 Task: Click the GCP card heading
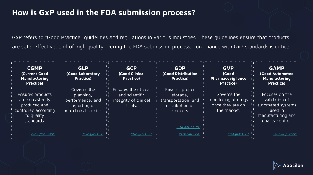[x=131, y=68]
